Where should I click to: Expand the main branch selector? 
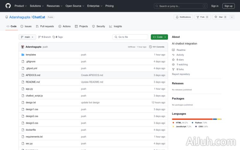coord(27,37)
